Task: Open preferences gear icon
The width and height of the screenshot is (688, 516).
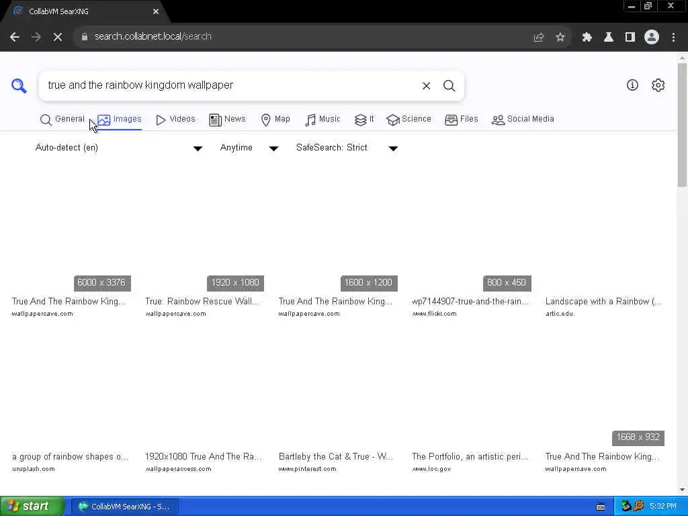Action: [658, 85]
